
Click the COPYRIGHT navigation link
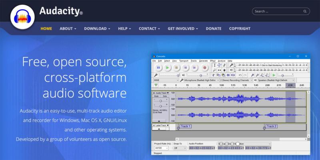click(x=240, y=29)
